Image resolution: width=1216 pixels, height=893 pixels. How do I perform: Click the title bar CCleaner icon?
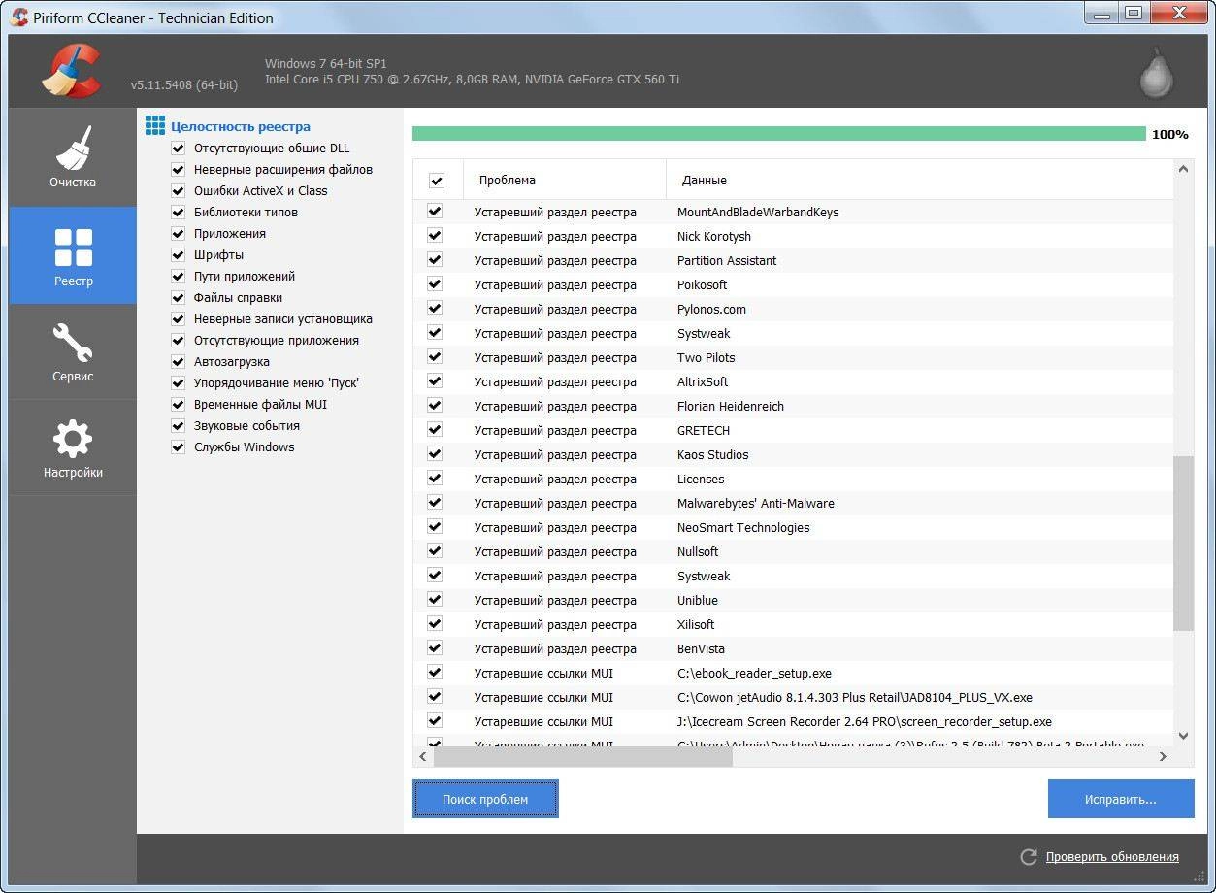pyautogui.click(x=17, y=17)
